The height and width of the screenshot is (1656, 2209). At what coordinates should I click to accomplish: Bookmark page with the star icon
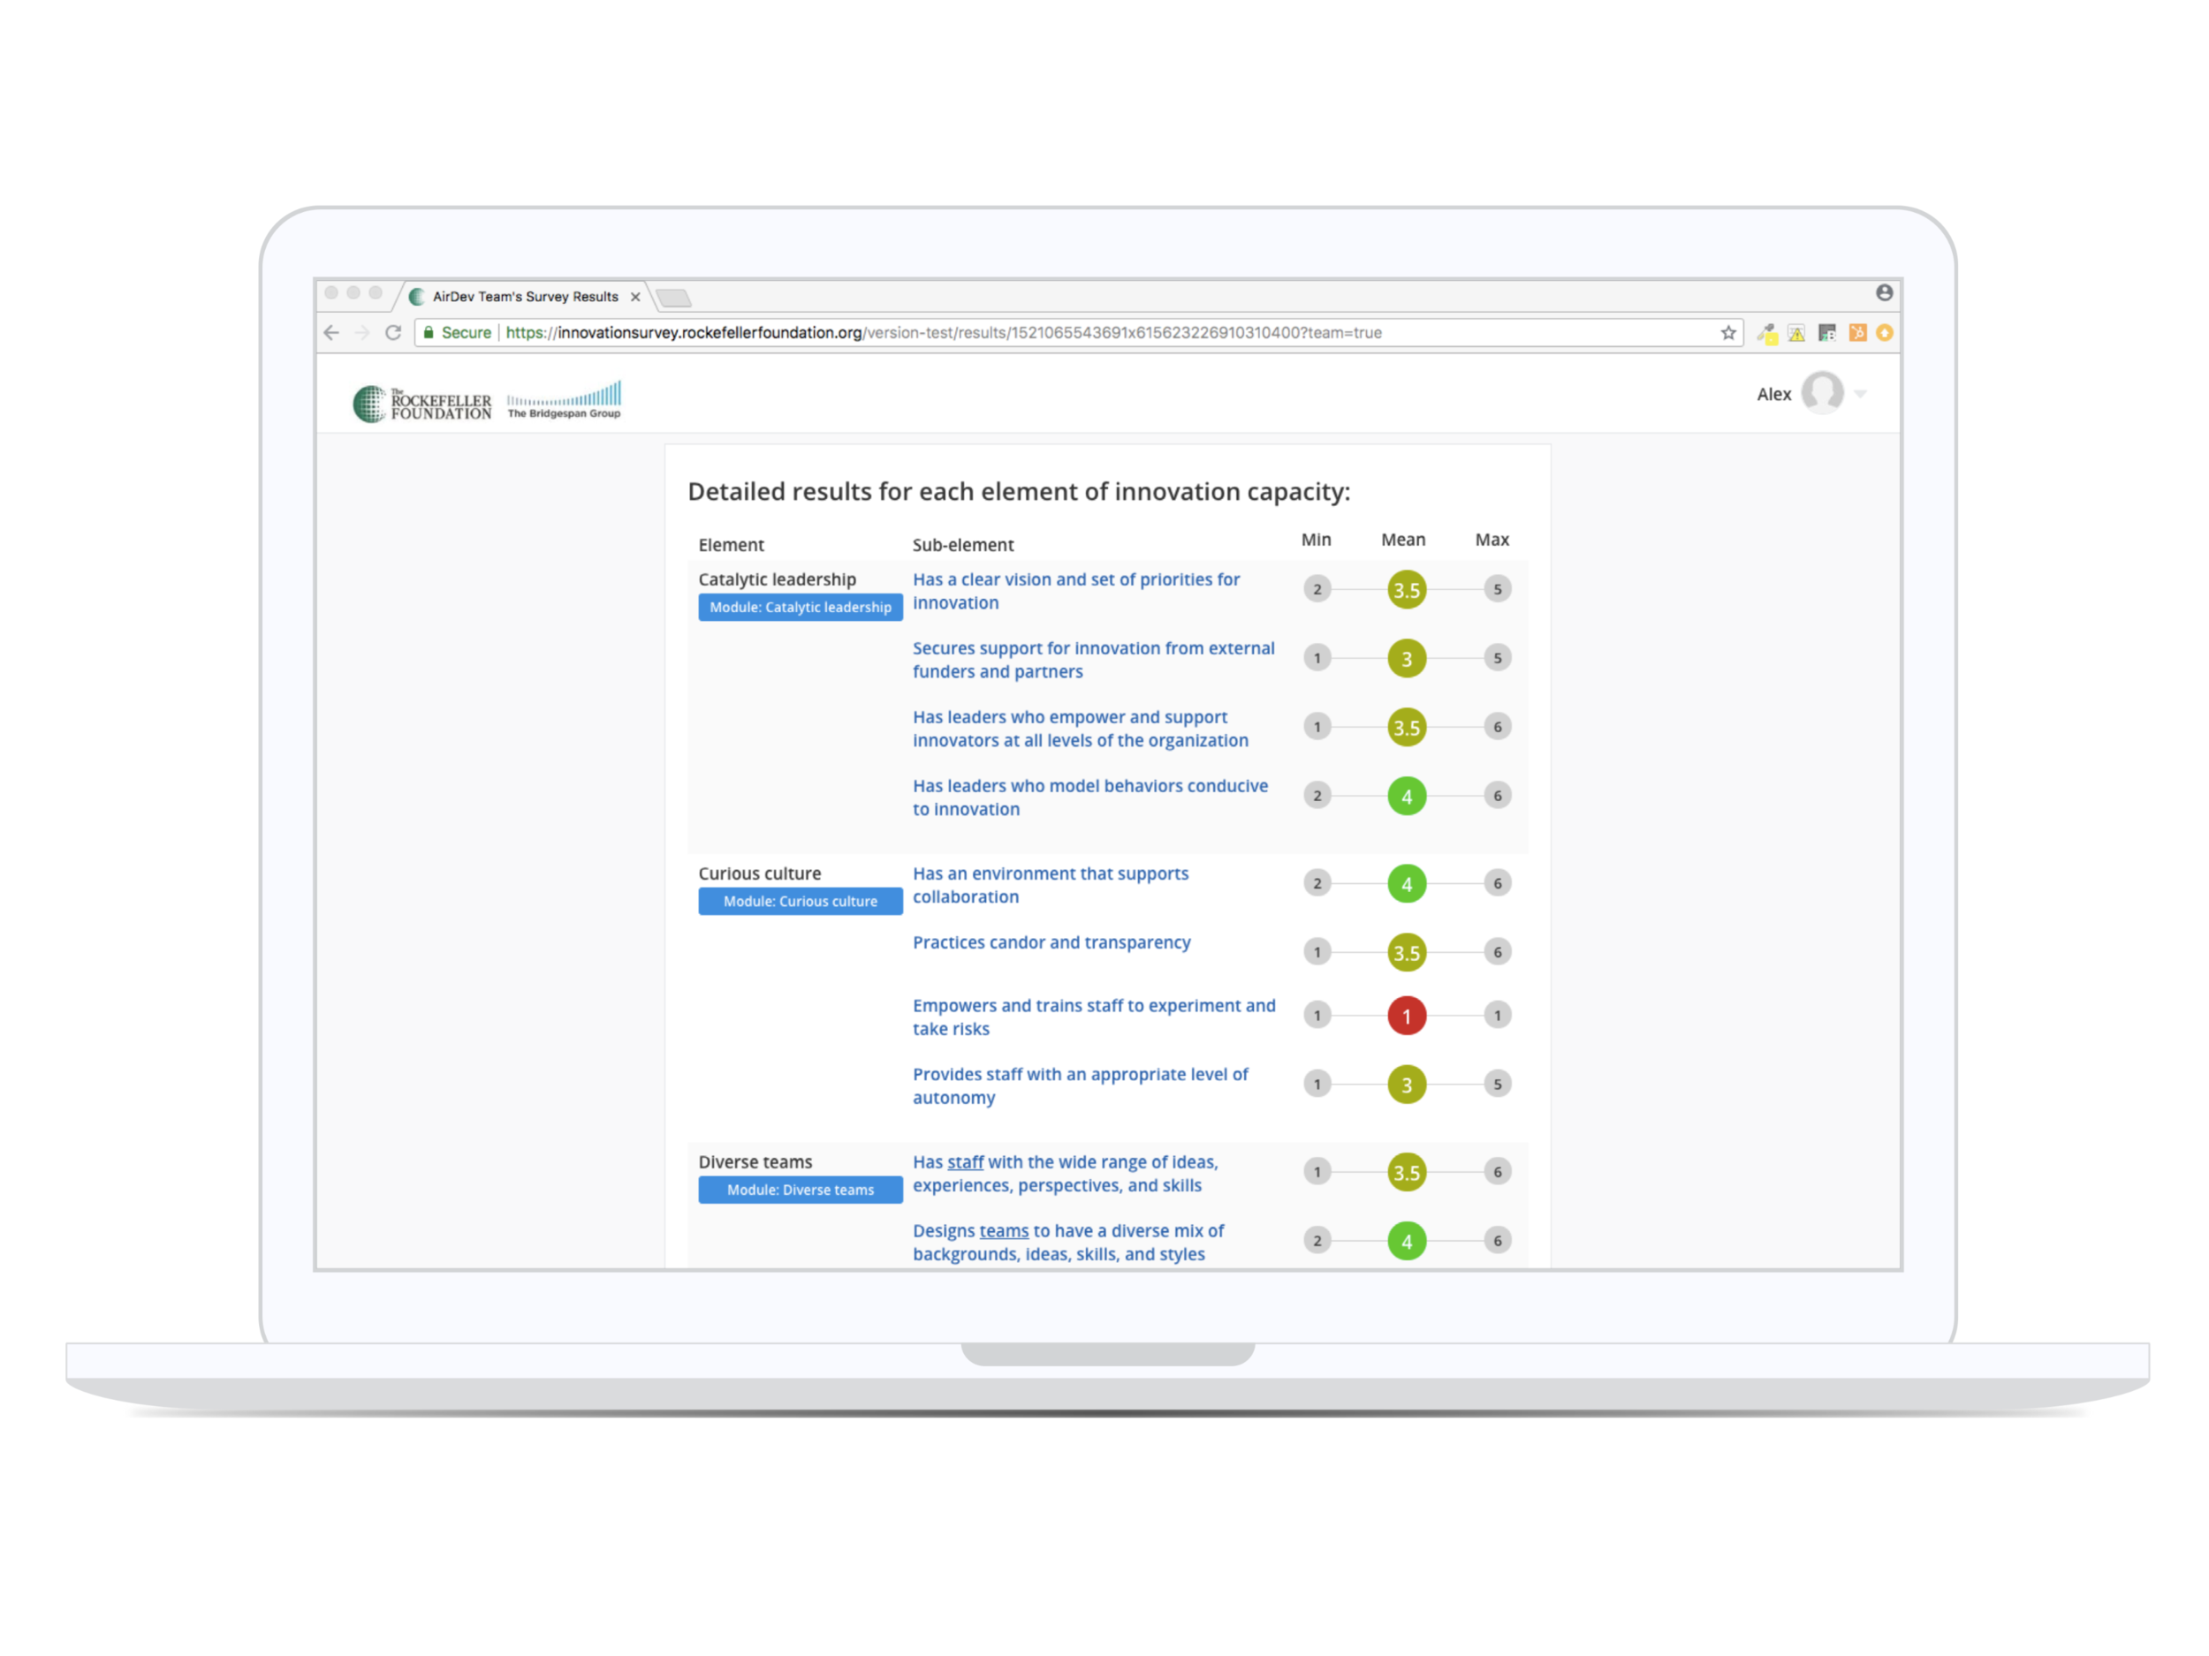pos(1727,333)
